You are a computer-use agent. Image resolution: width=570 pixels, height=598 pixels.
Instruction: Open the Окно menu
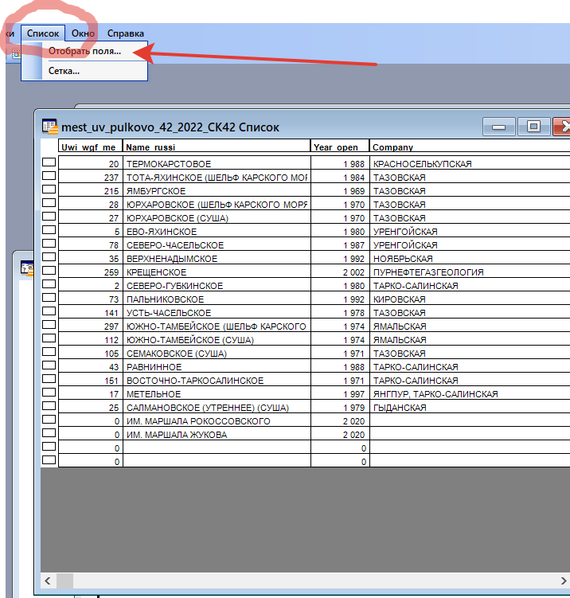(83, 33)
